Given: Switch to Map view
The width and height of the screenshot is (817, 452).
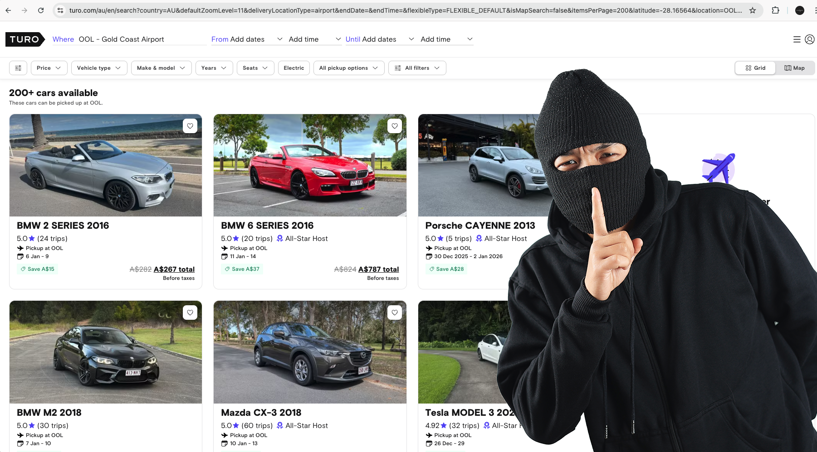Looking at the screenshot, I should (795, 67).
